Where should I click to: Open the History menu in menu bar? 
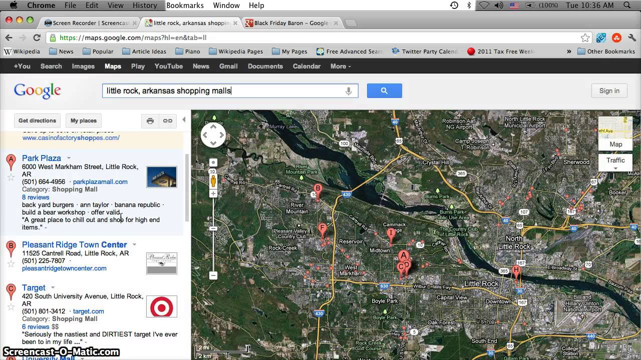145,5
